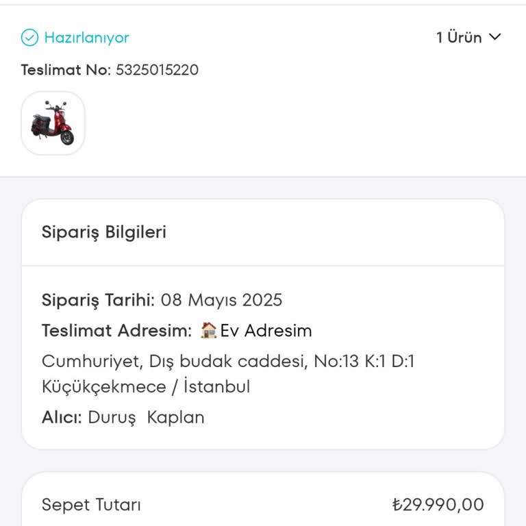Click the ₺29.990,00 basket total amount
The image size is (526, 526).
tap(438, 505)
